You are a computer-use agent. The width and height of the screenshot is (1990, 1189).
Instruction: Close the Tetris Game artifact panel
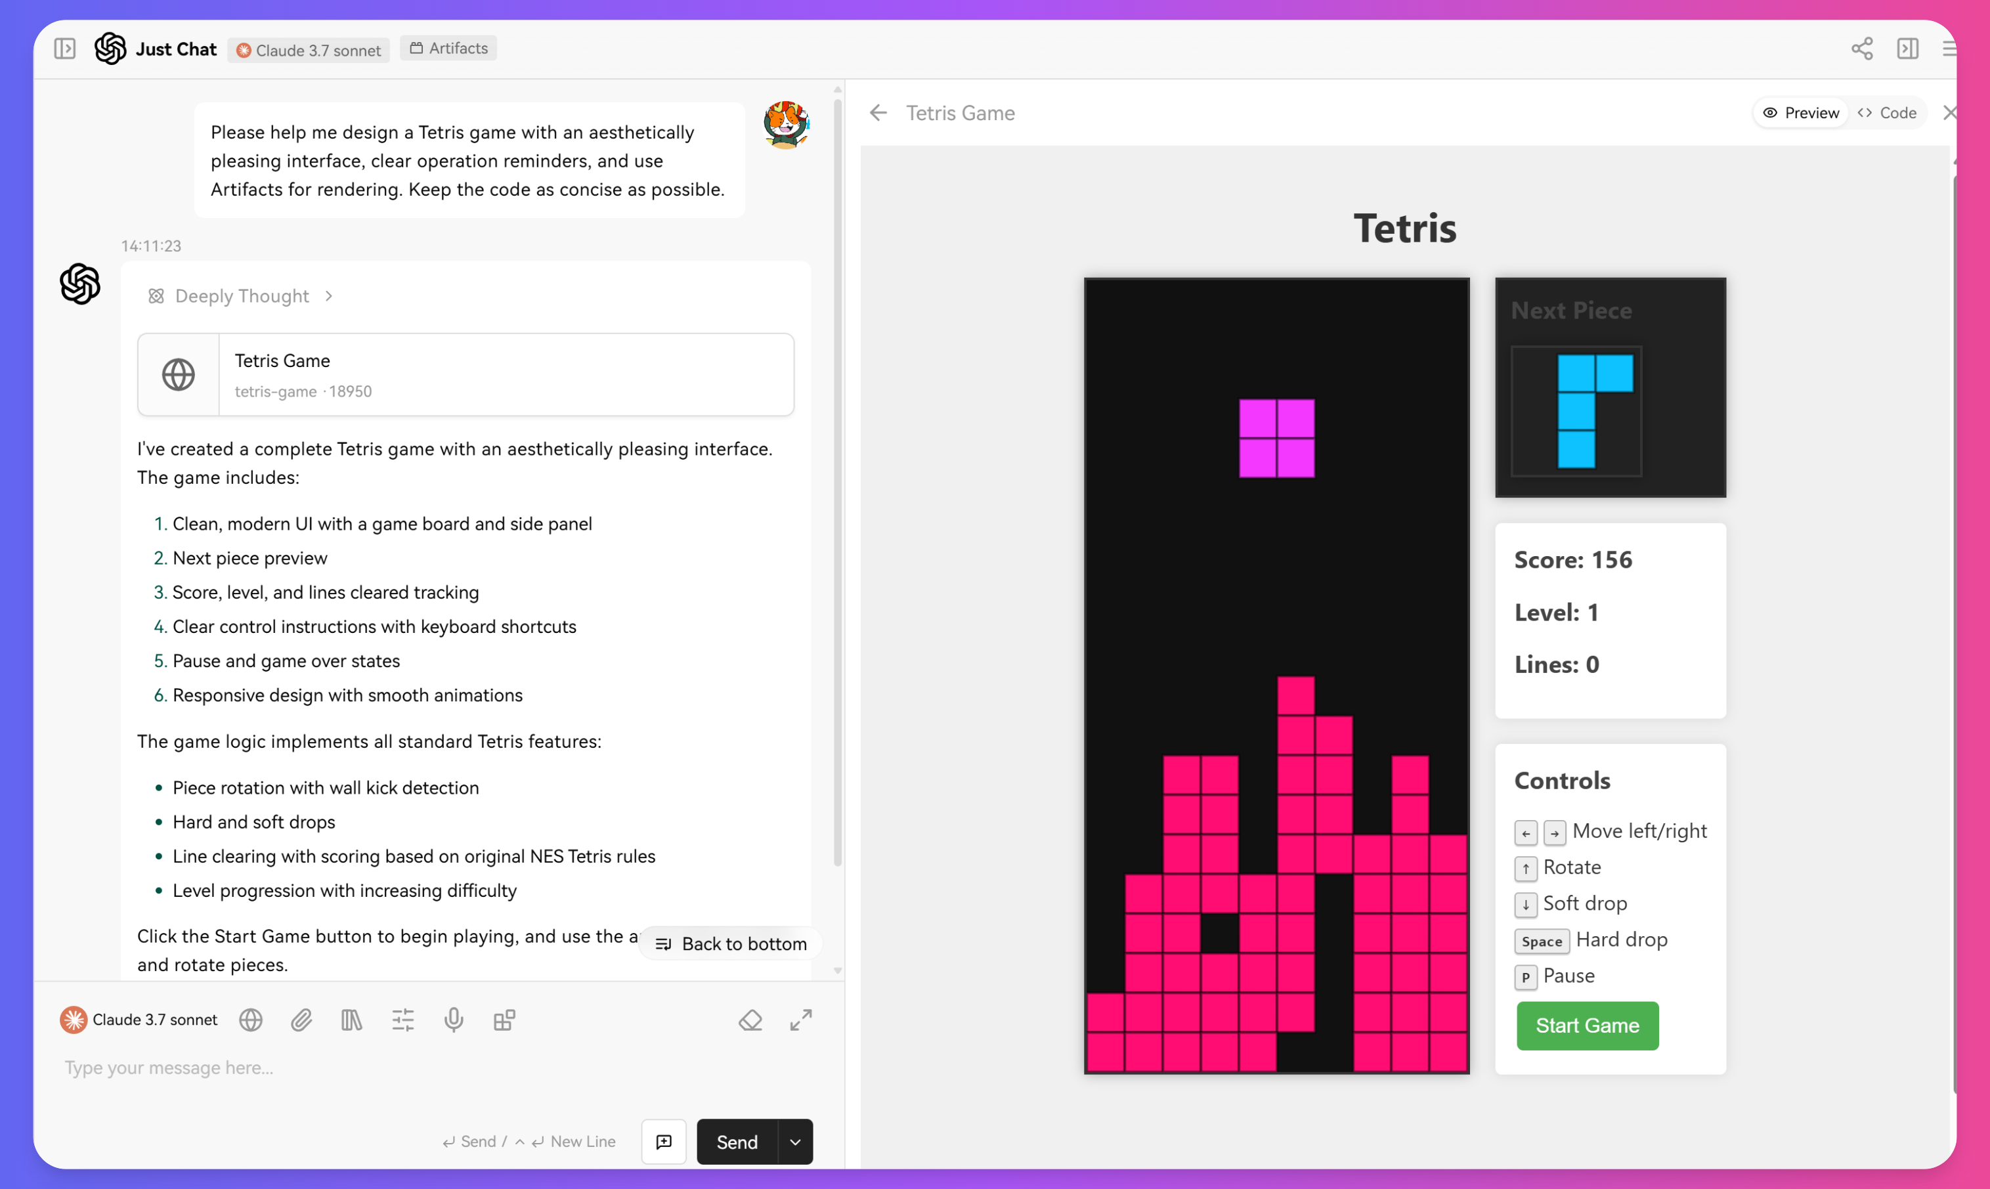1949,113
